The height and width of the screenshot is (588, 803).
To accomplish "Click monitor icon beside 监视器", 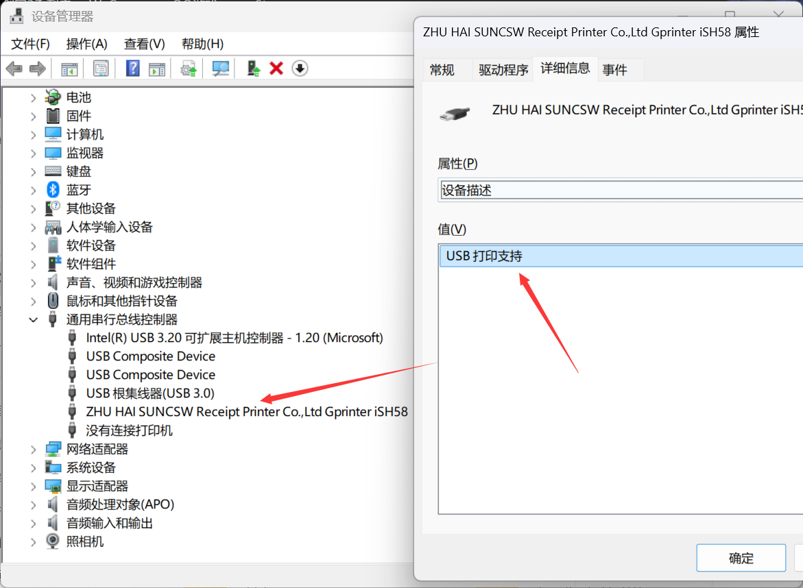I will tap(53, 153).
